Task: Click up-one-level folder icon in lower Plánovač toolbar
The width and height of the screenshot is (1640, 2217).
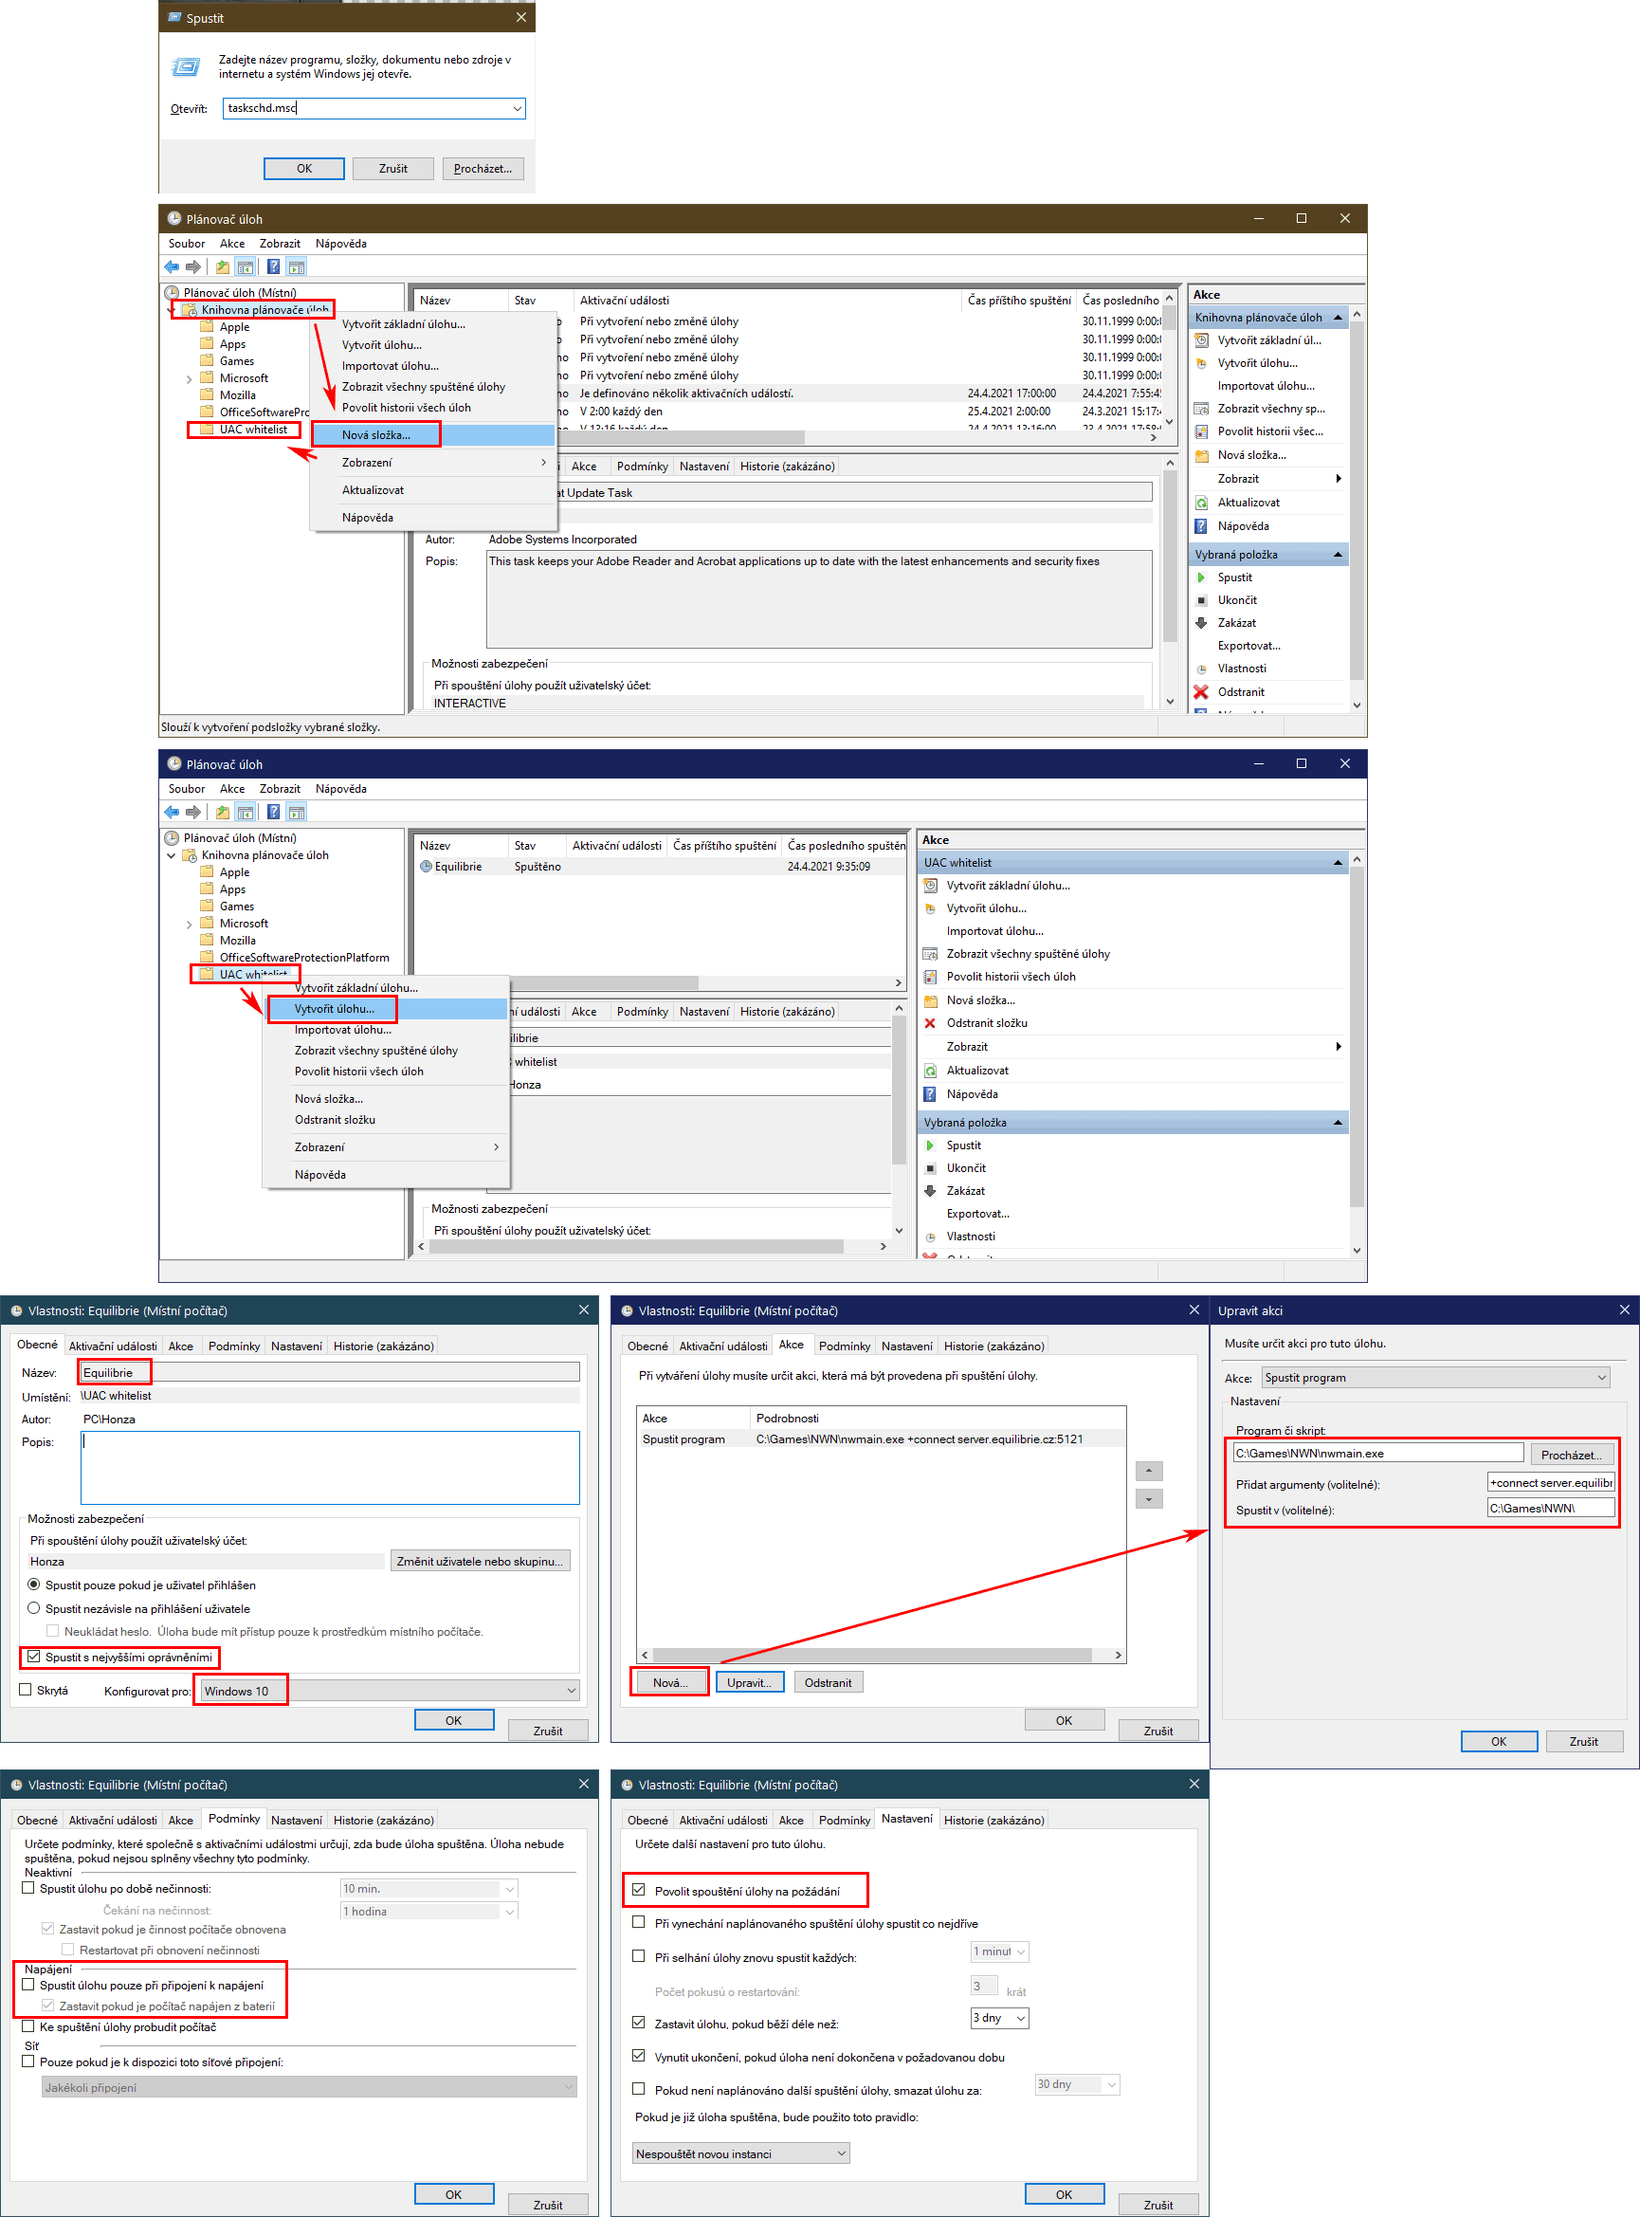Action: pyautogui.click(x=223, y=812)
